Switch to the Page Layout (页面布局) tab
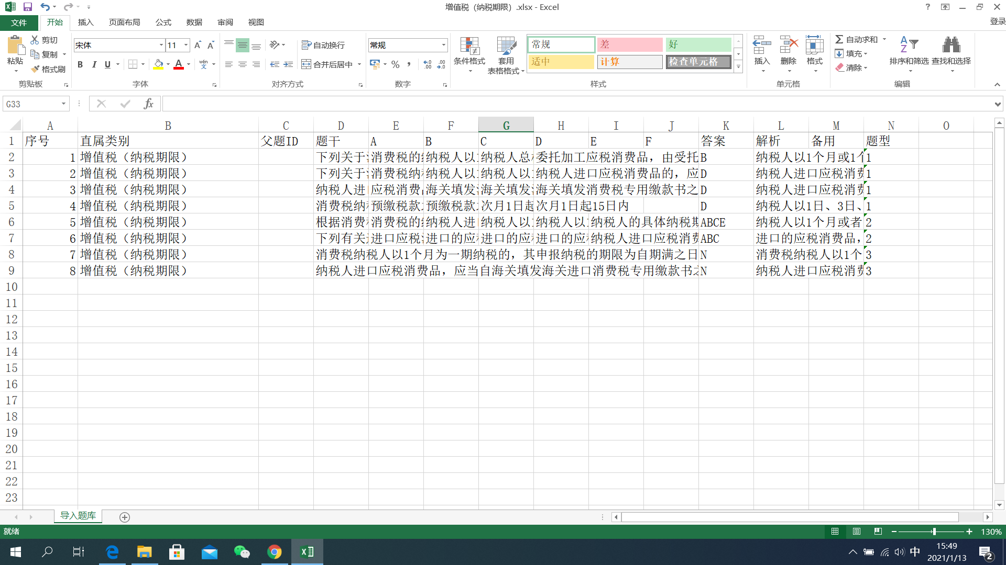Image resolution: width=1006 pixels, height=565 pixels. tap(125, 22)
